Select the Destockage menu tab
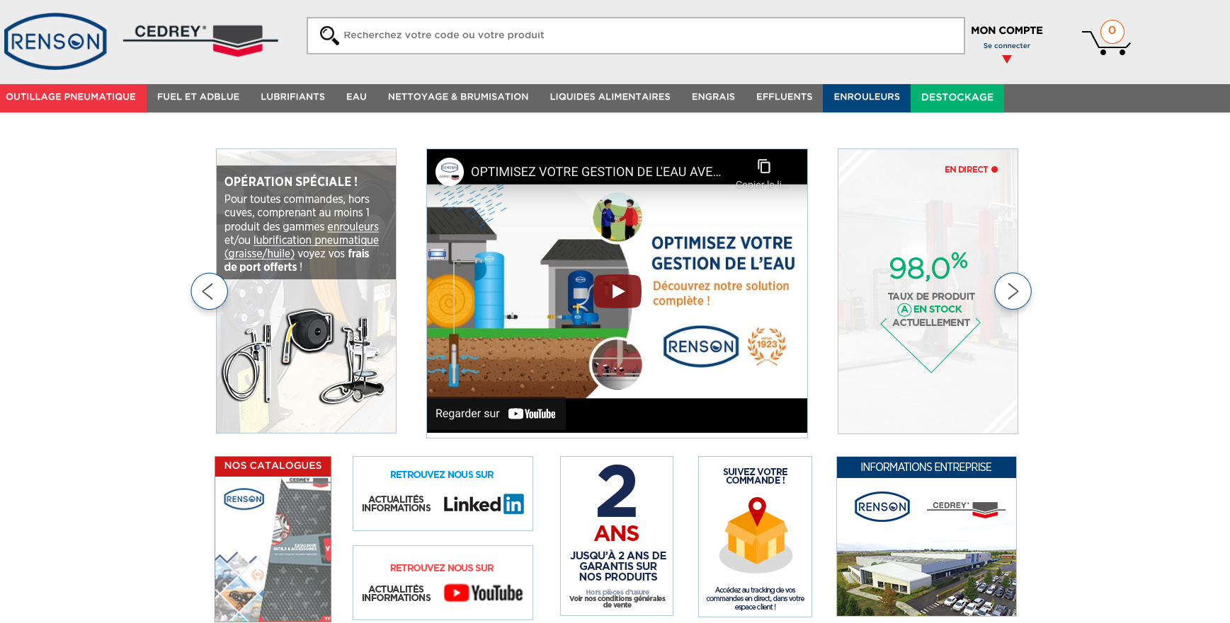 point(957,98)
